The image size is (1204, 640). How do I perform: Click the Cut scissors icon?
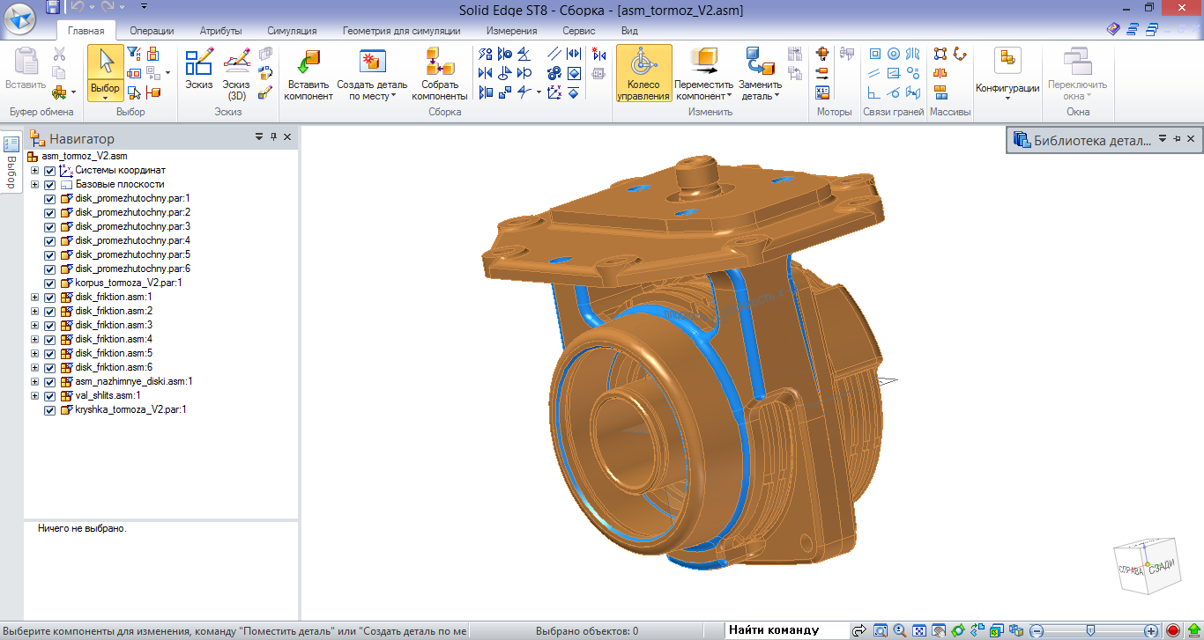[60, 55]
